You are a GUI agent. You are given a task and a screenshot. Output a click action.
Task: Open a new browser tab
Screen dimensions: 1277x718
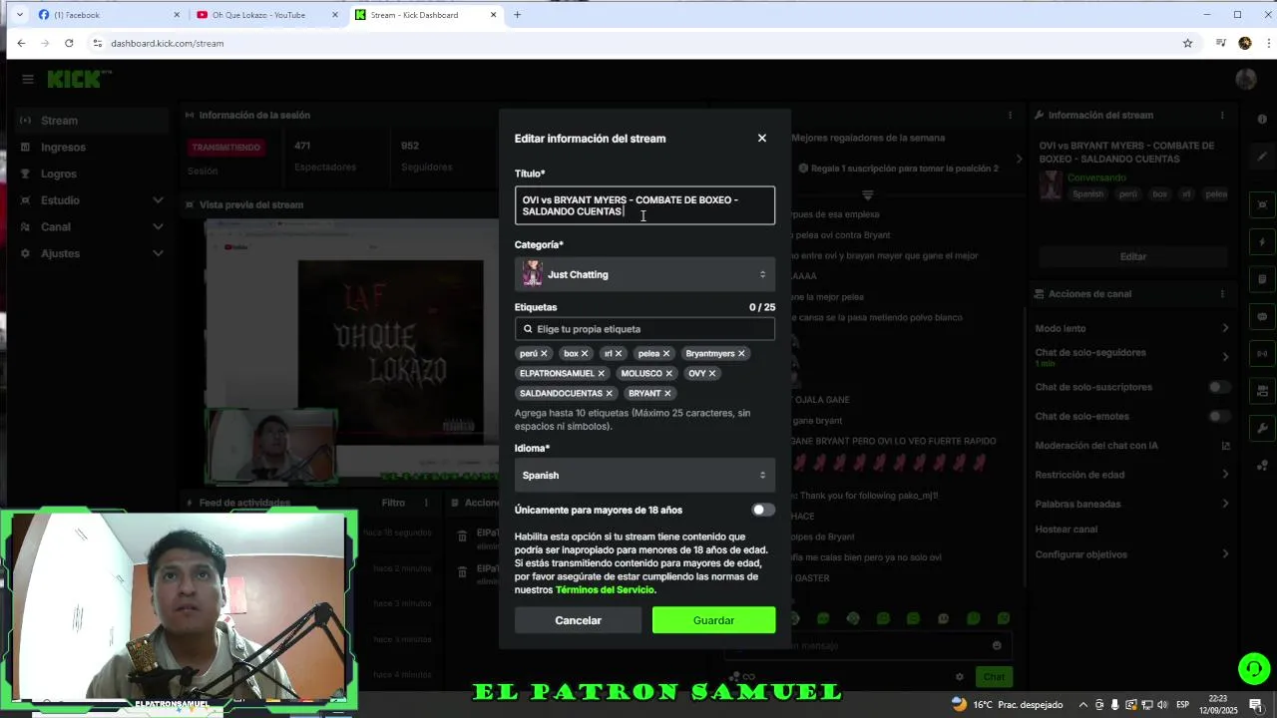517,15
